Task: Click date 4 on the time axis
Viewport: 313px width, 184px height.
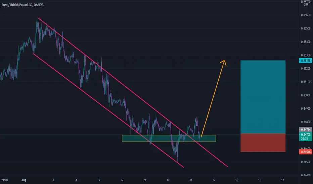Action: coord(76,180)
